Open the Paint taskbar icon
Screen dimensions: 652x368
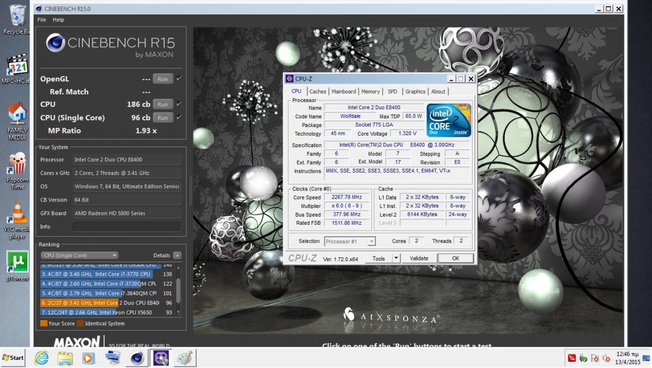185,358
